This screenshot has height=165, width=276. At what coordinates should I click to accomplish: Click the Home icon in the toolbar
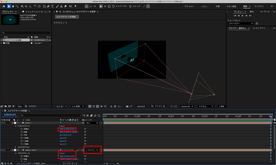pyautogui.click(x=3, y=6)
